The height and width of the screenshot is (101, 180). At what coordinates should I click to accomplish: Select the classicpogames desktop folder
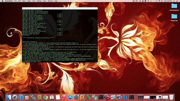[174, 7]
